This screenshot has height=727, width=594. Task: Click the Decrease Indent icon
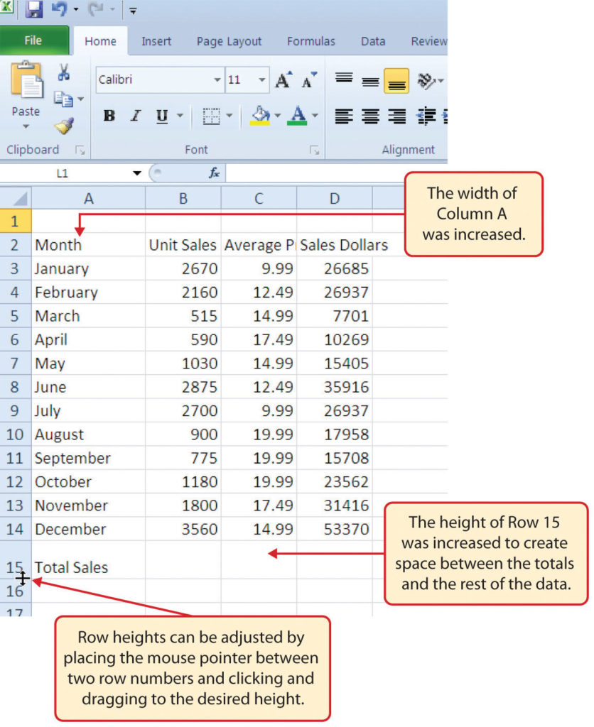click(426, 116)
